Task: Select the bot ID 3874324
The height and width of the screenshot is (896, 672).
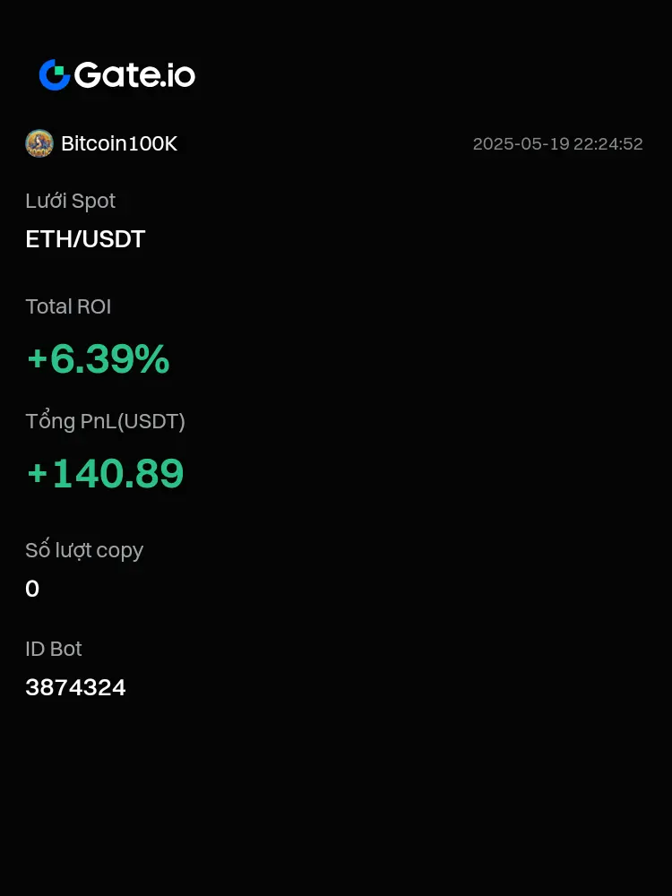Action: tap(75, 687)
